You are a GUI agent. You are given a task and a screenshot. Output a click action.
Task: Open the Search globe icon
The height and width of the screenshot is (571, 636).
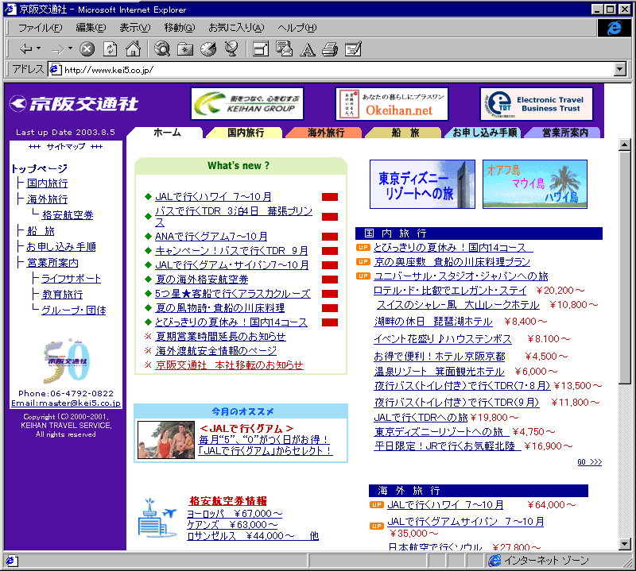pyautogui.click(x=162, y=49)
